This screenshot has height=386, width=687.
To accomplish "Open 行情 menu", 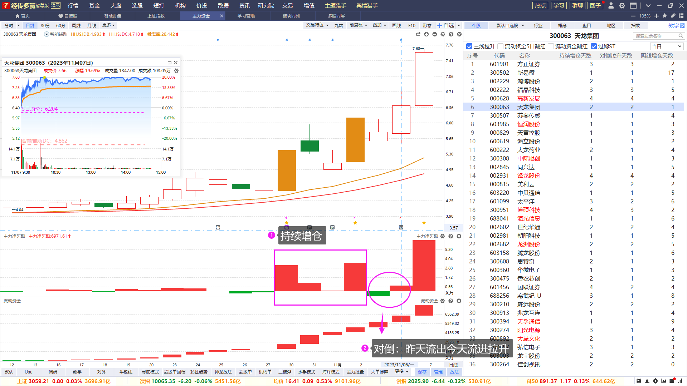I will pyautogui.click(x=73, y=6).
